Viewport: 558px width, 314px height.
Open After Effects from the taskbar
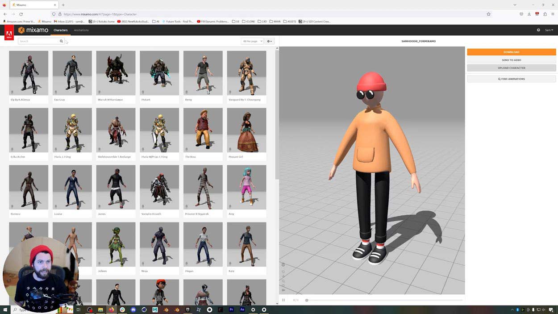tap(242, 310)
